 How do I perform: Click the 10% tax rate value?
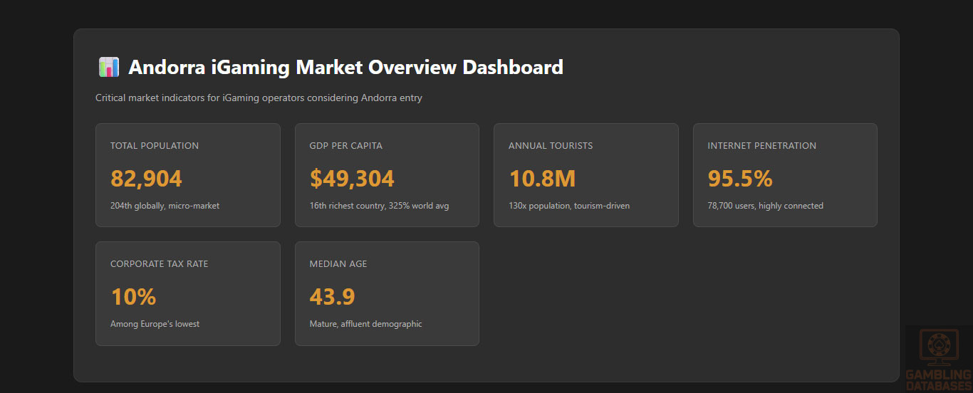pyautogui.click(x=133, y=297)
